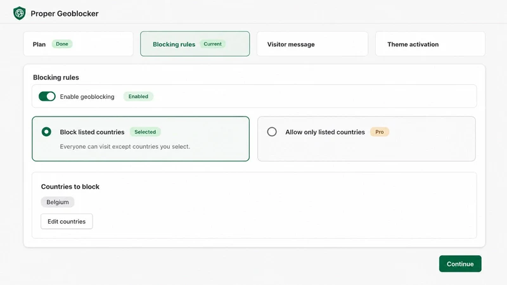Switch to the Blocking rules step tab
507x285 pixels.
click(x=195, y=44)
